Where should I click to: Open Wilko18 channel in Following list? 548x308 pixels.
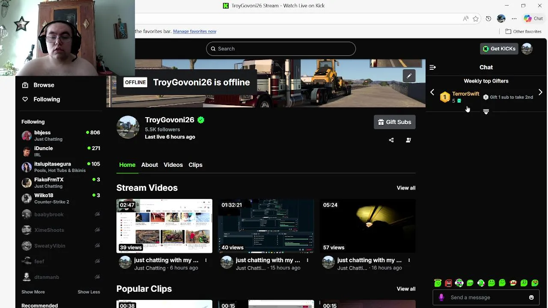(61, 198)
